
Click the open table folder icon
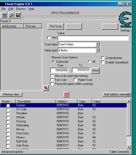(11, 15)
